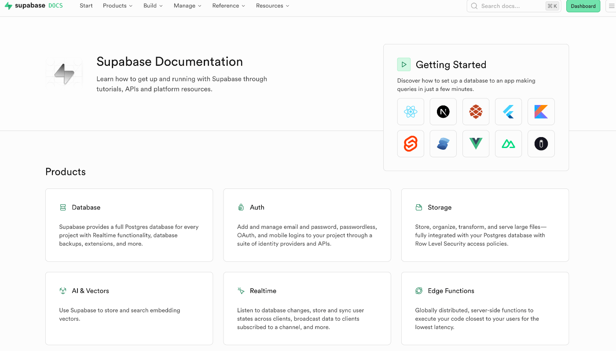Click 'Supabase provides a full Postgres database' description
This screenshot has height=351, width=616.
tap(129, 235)
